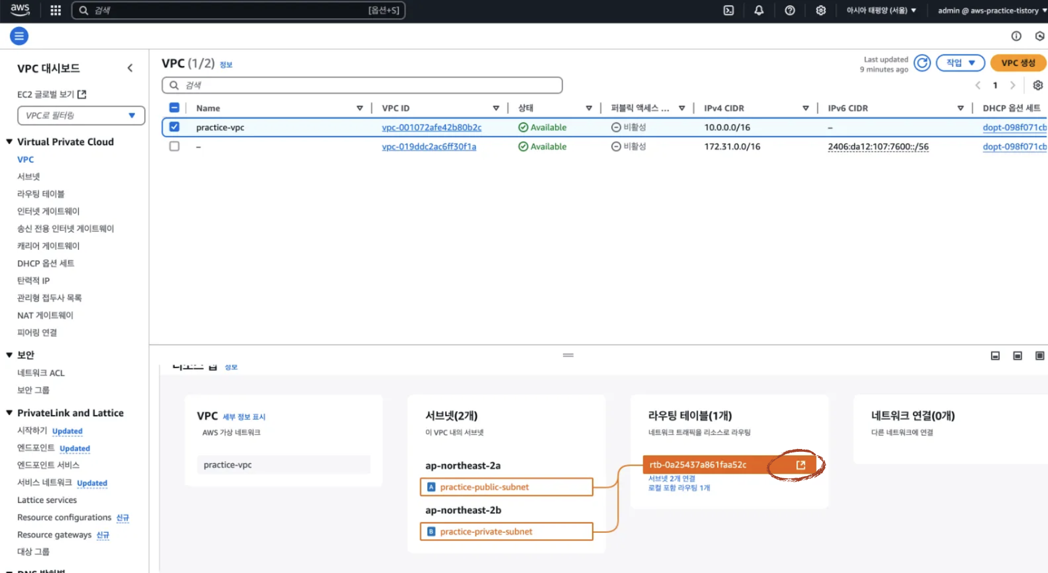Sort by the 상태 column arrow
1048x573 pixels.
589,108
